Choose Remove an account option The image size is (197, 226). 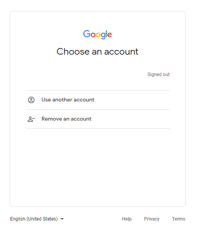point(98,119)
